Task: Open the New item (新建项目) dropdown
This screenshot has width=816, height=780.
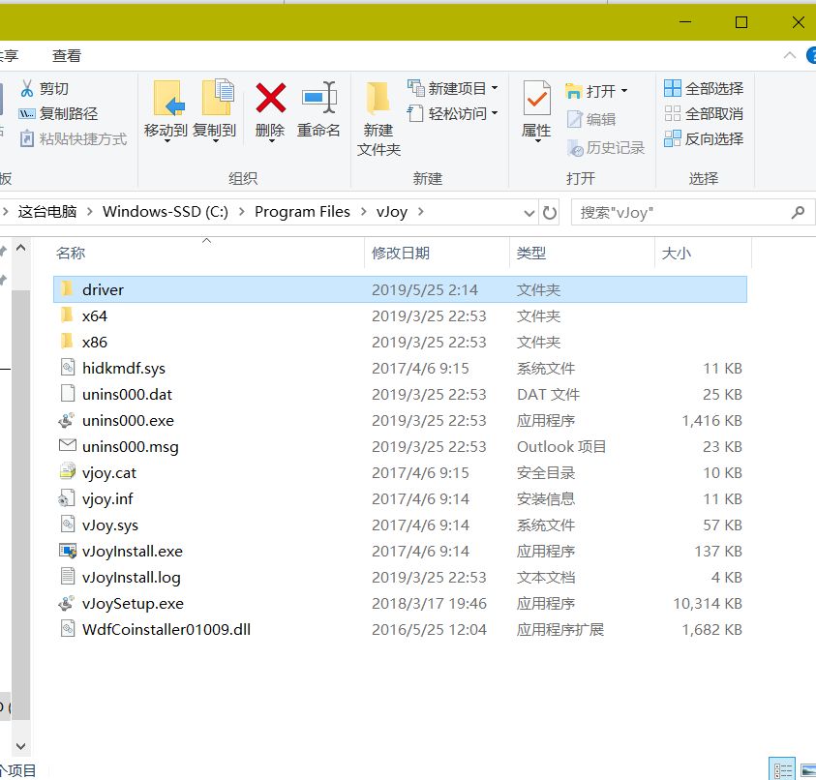Action: coord(452,88)
